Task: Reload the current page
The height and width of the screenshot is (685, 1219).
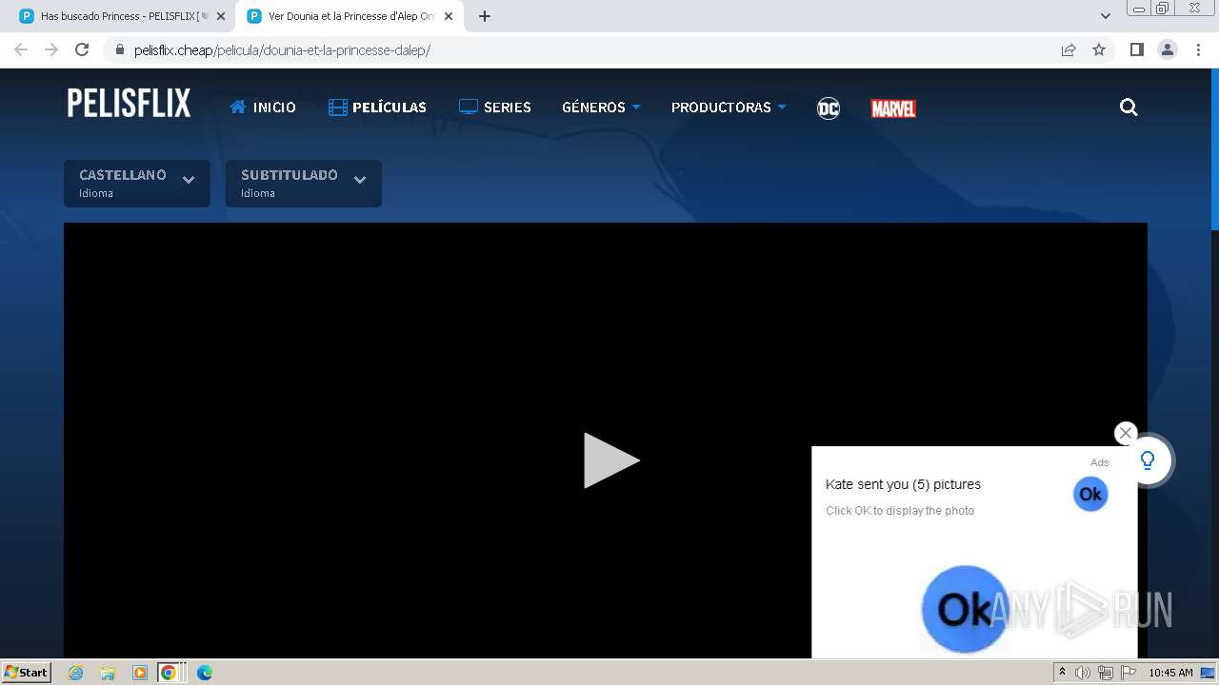Action: pos(82,49)
